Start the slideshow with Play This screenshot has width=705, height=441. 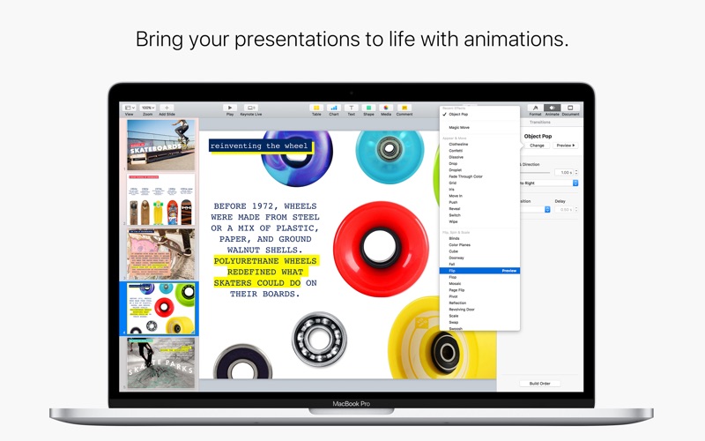click(230, 108)
